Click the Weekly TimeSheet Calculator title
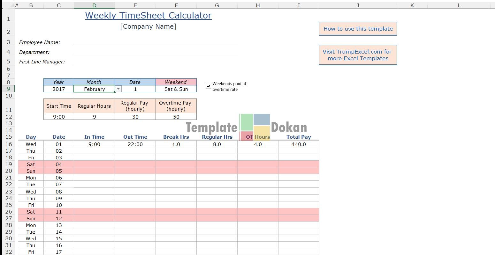Viewport: 495px width, 255px height. tap(148, 15)
